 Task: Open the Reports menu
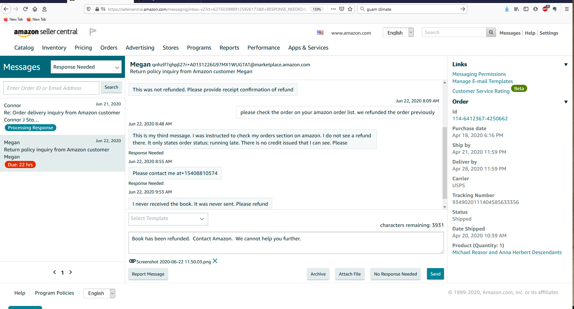pos(229,48)
